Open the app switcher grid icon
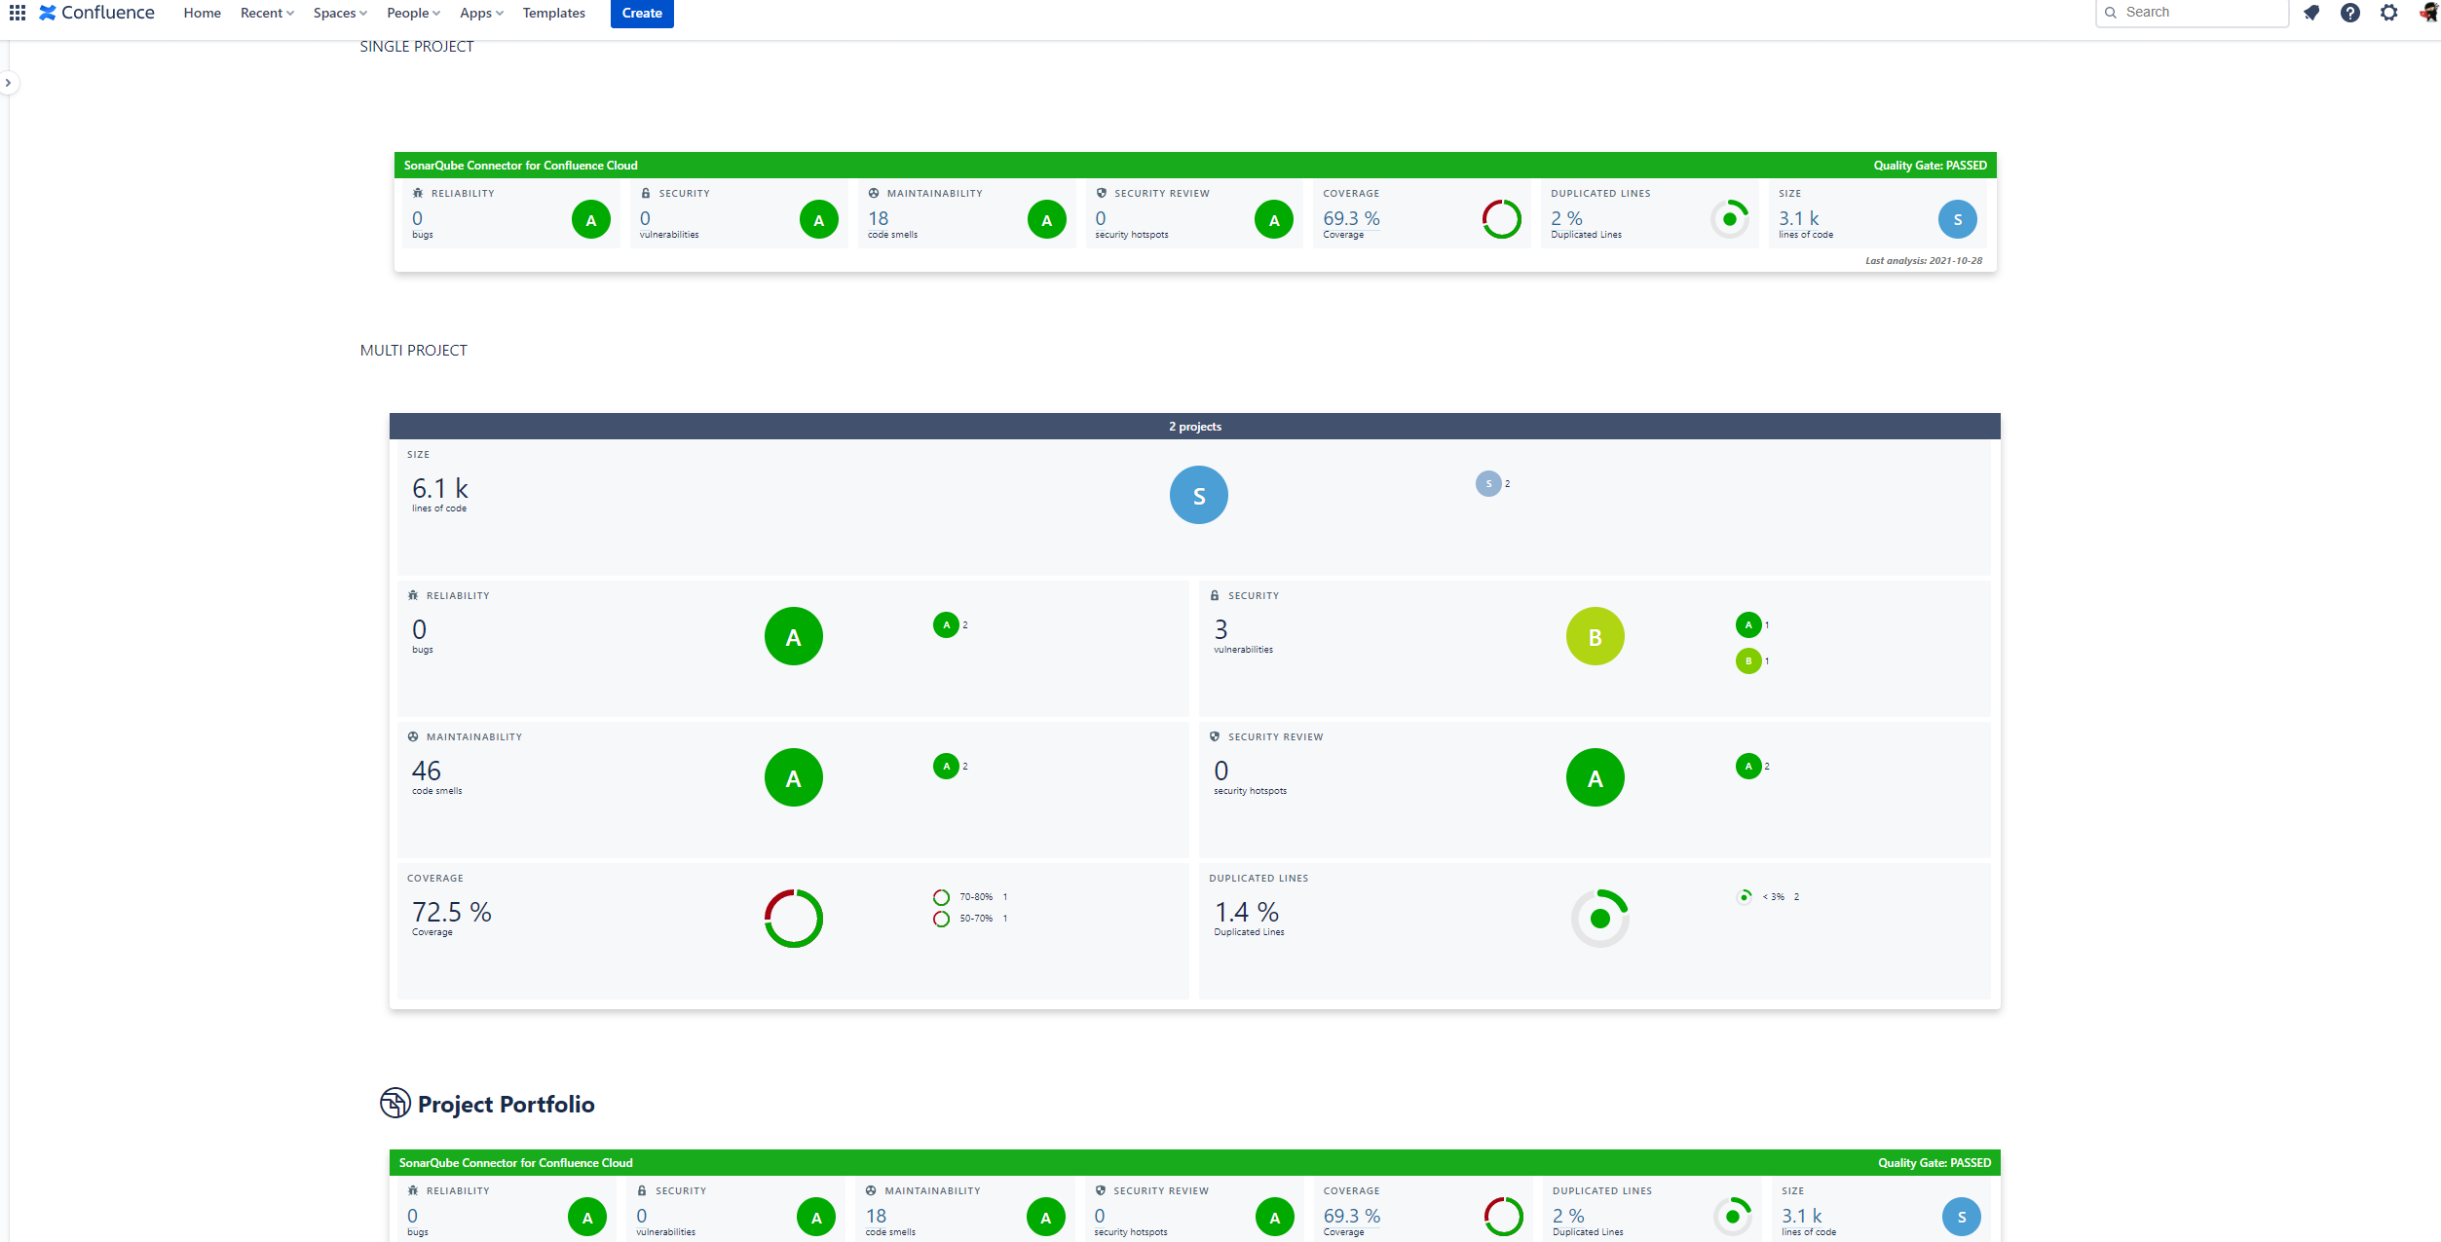Viewport: 2441px width, 1242px height. pyautogui.click(x=18, y=13)
